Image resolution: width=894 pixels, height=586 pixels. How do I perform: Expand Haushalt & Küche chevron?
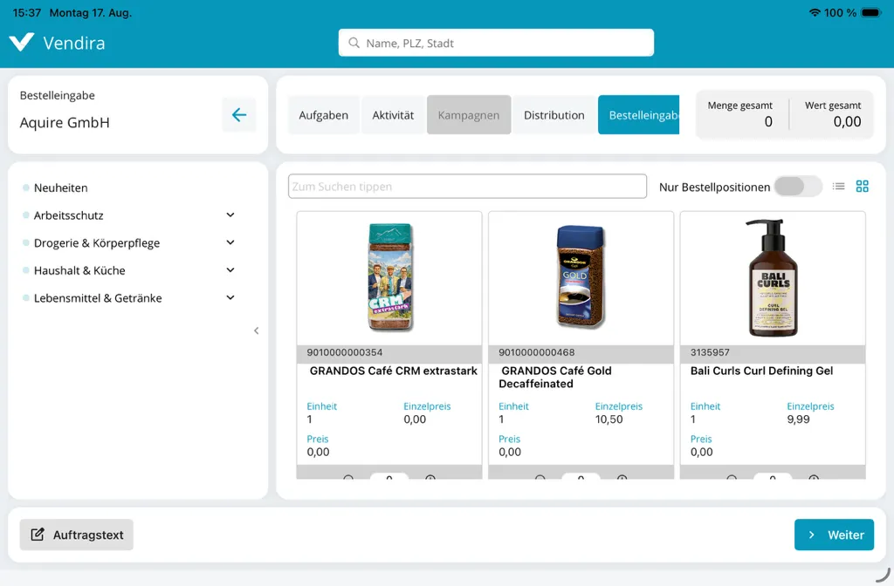coord(230,270)
